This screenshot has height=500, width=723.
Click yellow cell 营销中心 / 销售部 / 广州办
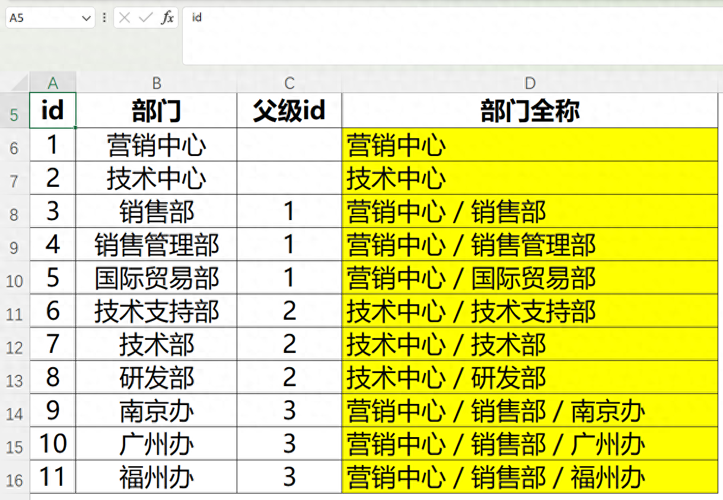[530, 443]
